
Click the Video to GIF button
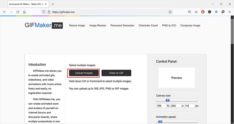coord(116,73)
